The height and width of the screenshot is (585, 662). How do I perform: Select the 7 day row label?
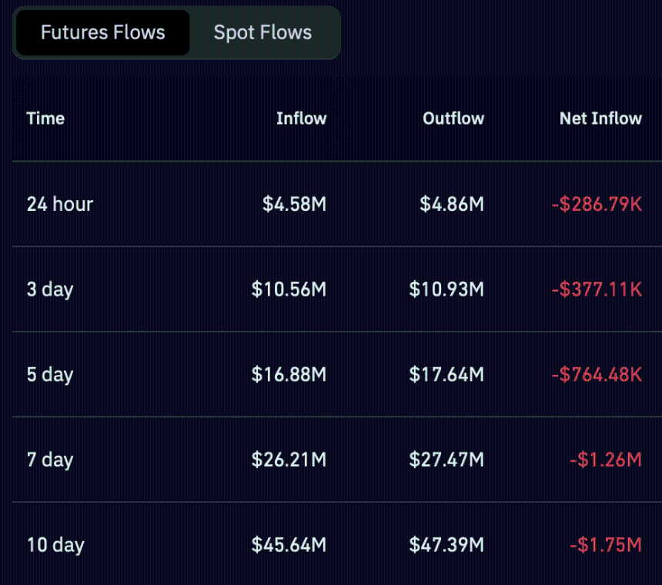coord(50,460)
